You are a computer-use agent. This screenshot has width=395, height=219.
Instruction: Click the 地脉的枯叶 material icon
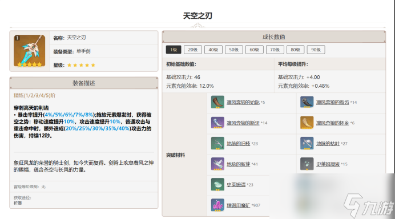307,143
